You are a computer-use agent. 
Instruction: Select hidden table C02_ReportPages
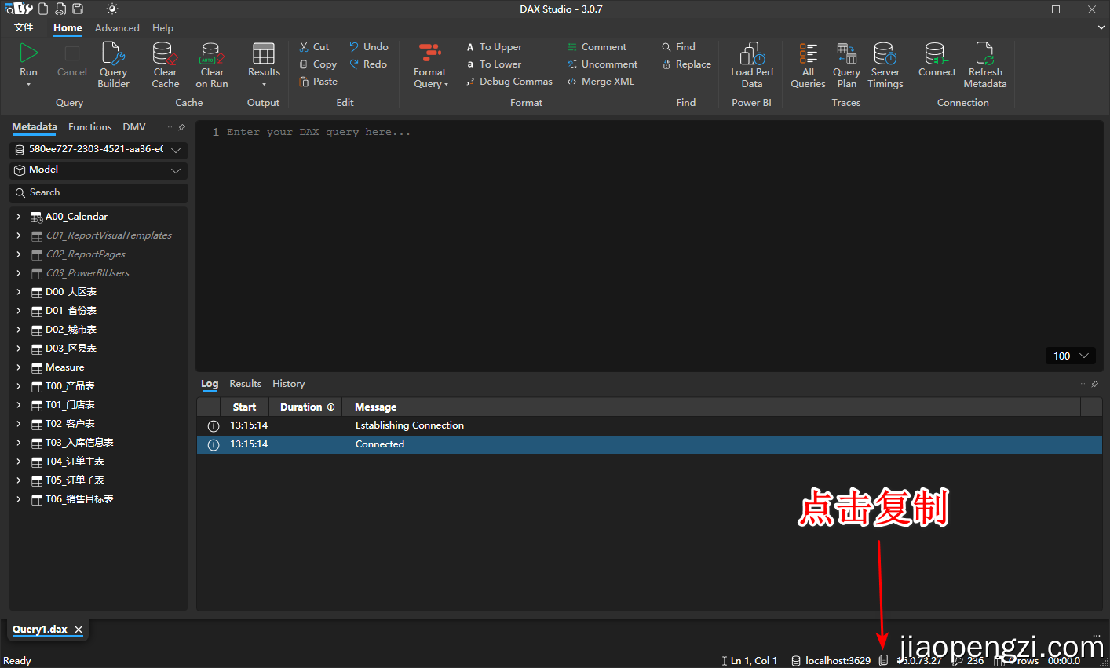(85, 254)
